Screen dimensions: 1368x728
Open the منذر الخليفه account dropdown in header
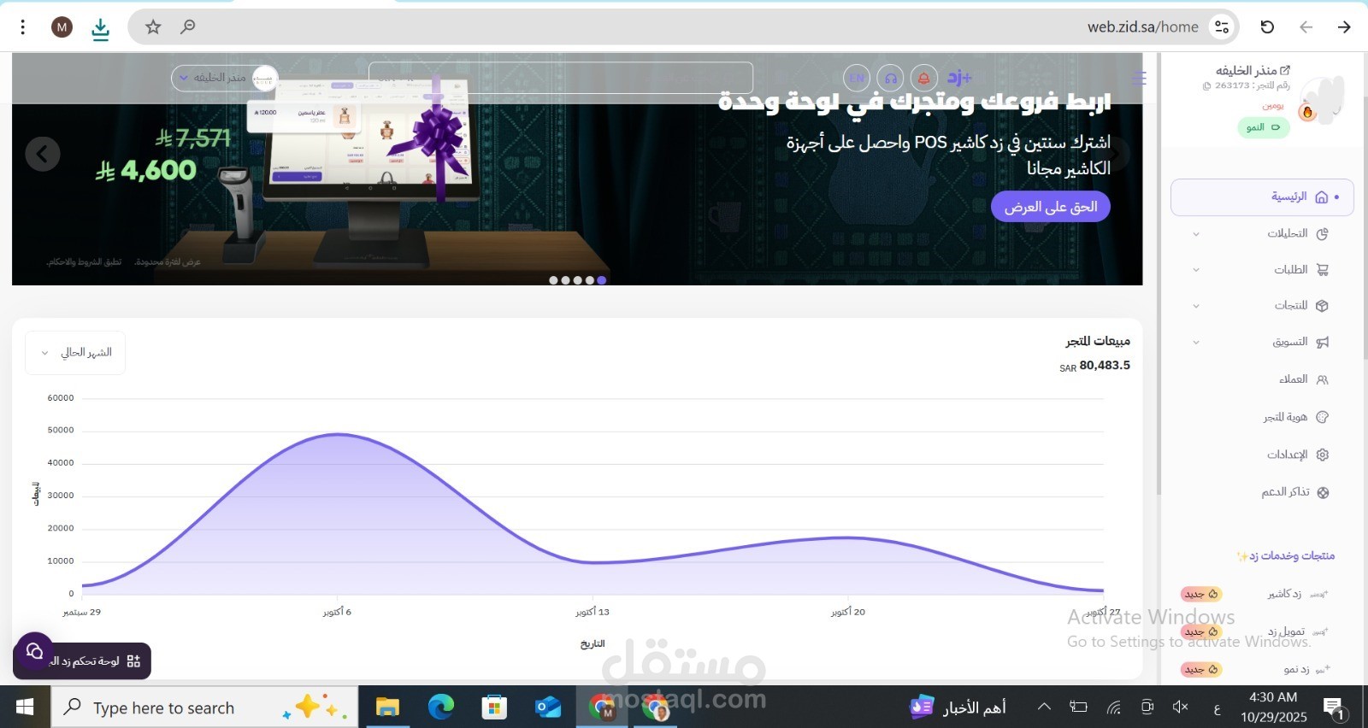tap(224, 78)
